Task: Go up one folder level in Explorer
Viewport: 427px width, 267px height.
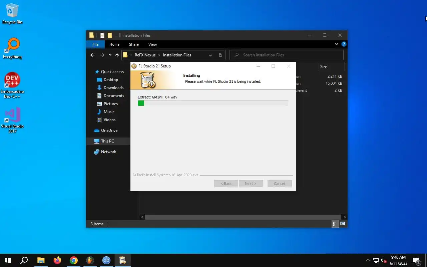Action: click(x=117, y=55)
